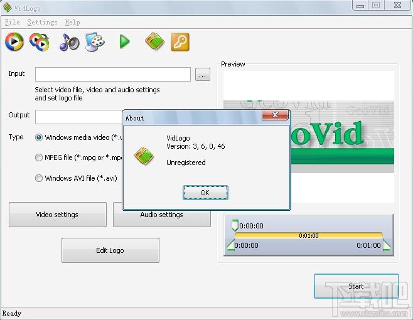This screenshot has height=320, width=413.
Task: Click the batch videos toolbar icon
Action: [40, 41]
